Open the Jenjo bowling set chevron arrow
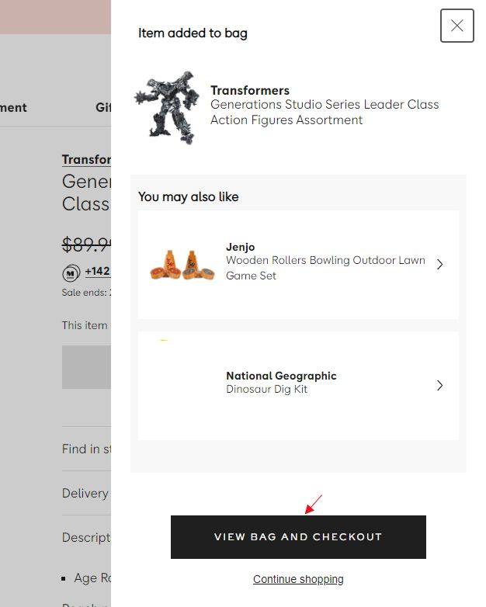486x607 pixels. click(x=439, y=265)
